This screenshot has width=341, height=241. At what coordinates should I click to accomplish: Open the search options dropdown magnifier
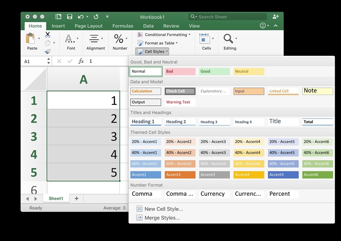[x=194, y=17]
